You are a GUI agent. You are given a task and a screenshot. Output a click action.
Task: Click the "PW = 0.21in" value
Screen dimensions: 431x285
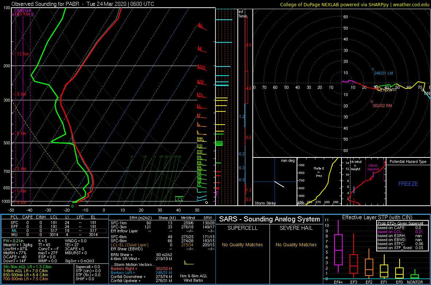14,241
